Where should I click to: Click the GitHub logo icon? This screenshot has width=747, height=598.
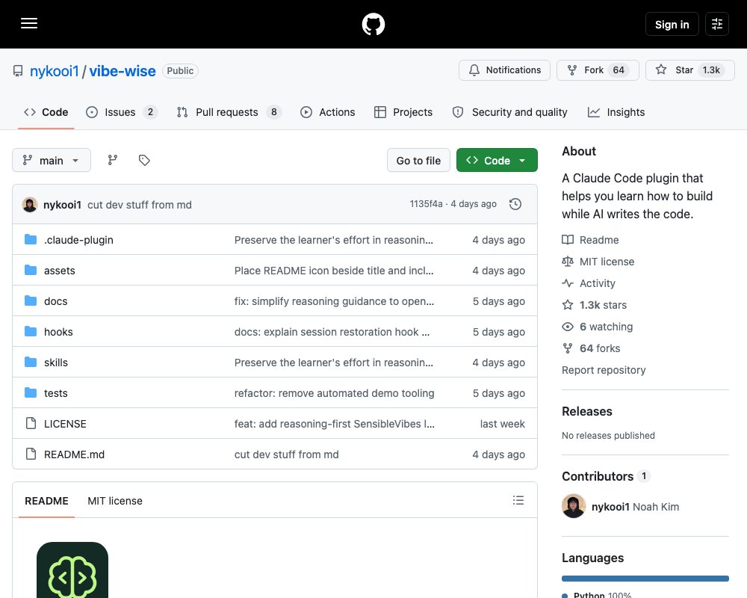pyautogui.click(x=373, y=24)
